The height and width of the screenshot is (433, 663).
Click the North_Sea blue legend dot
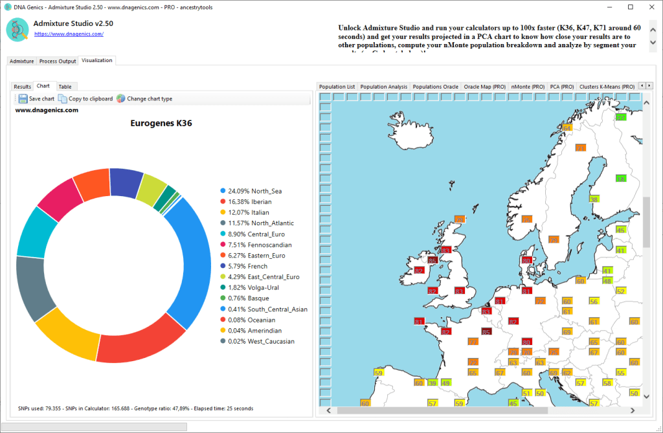223,191
